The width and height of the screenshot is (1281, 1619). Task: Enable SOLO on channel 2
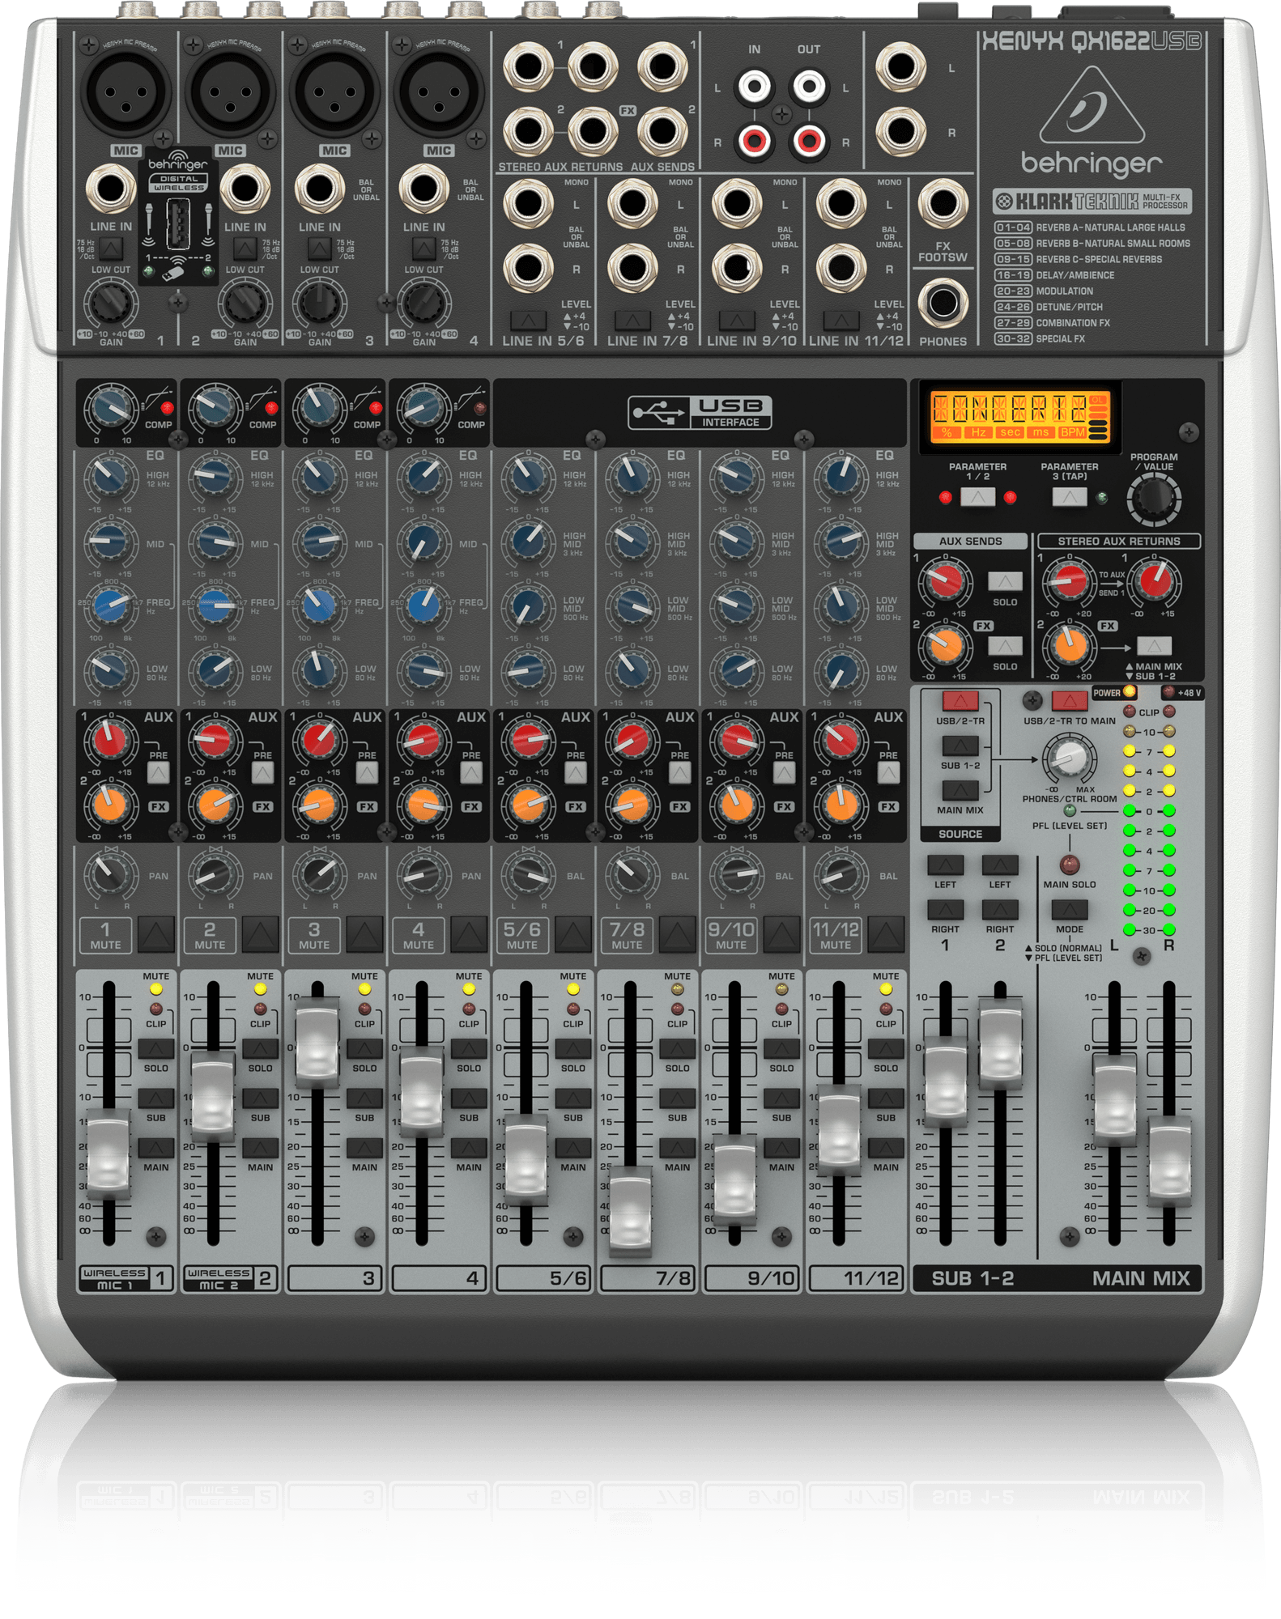coord(261,1048)
